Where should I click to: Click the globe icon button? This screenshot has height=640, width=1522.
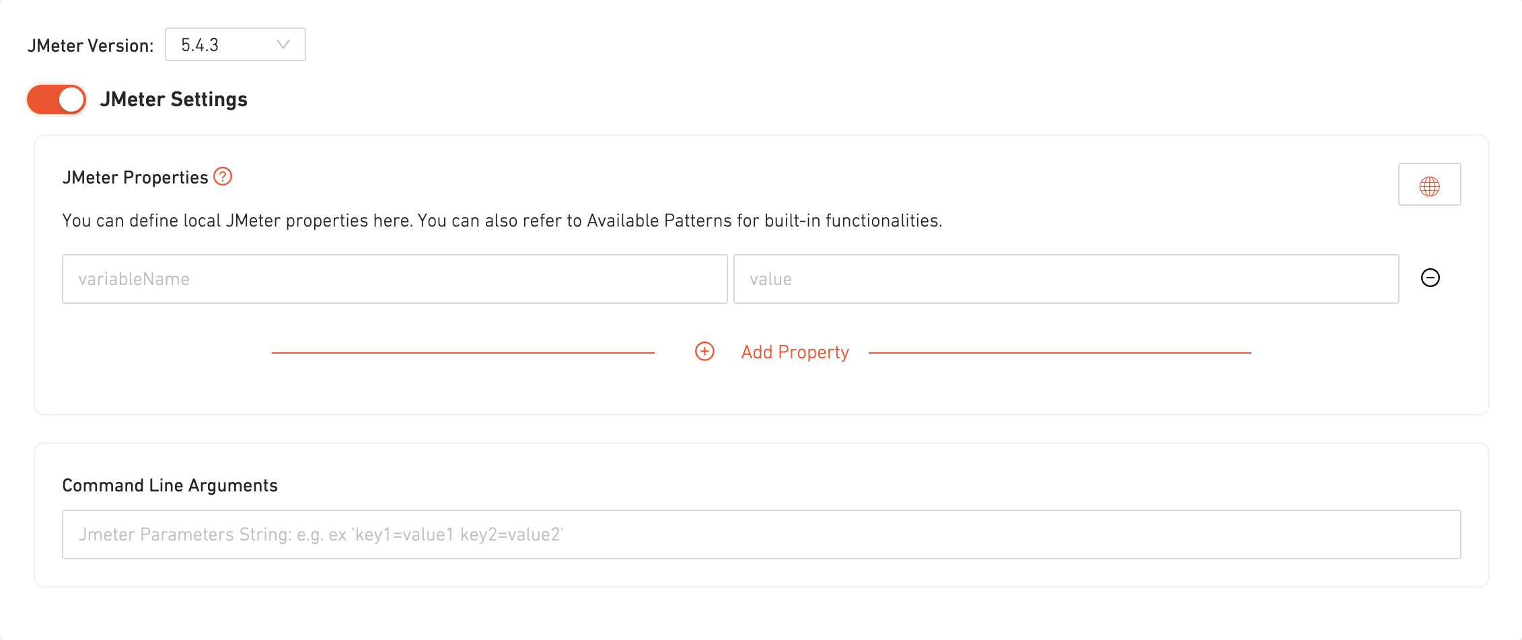[1429, 185]
